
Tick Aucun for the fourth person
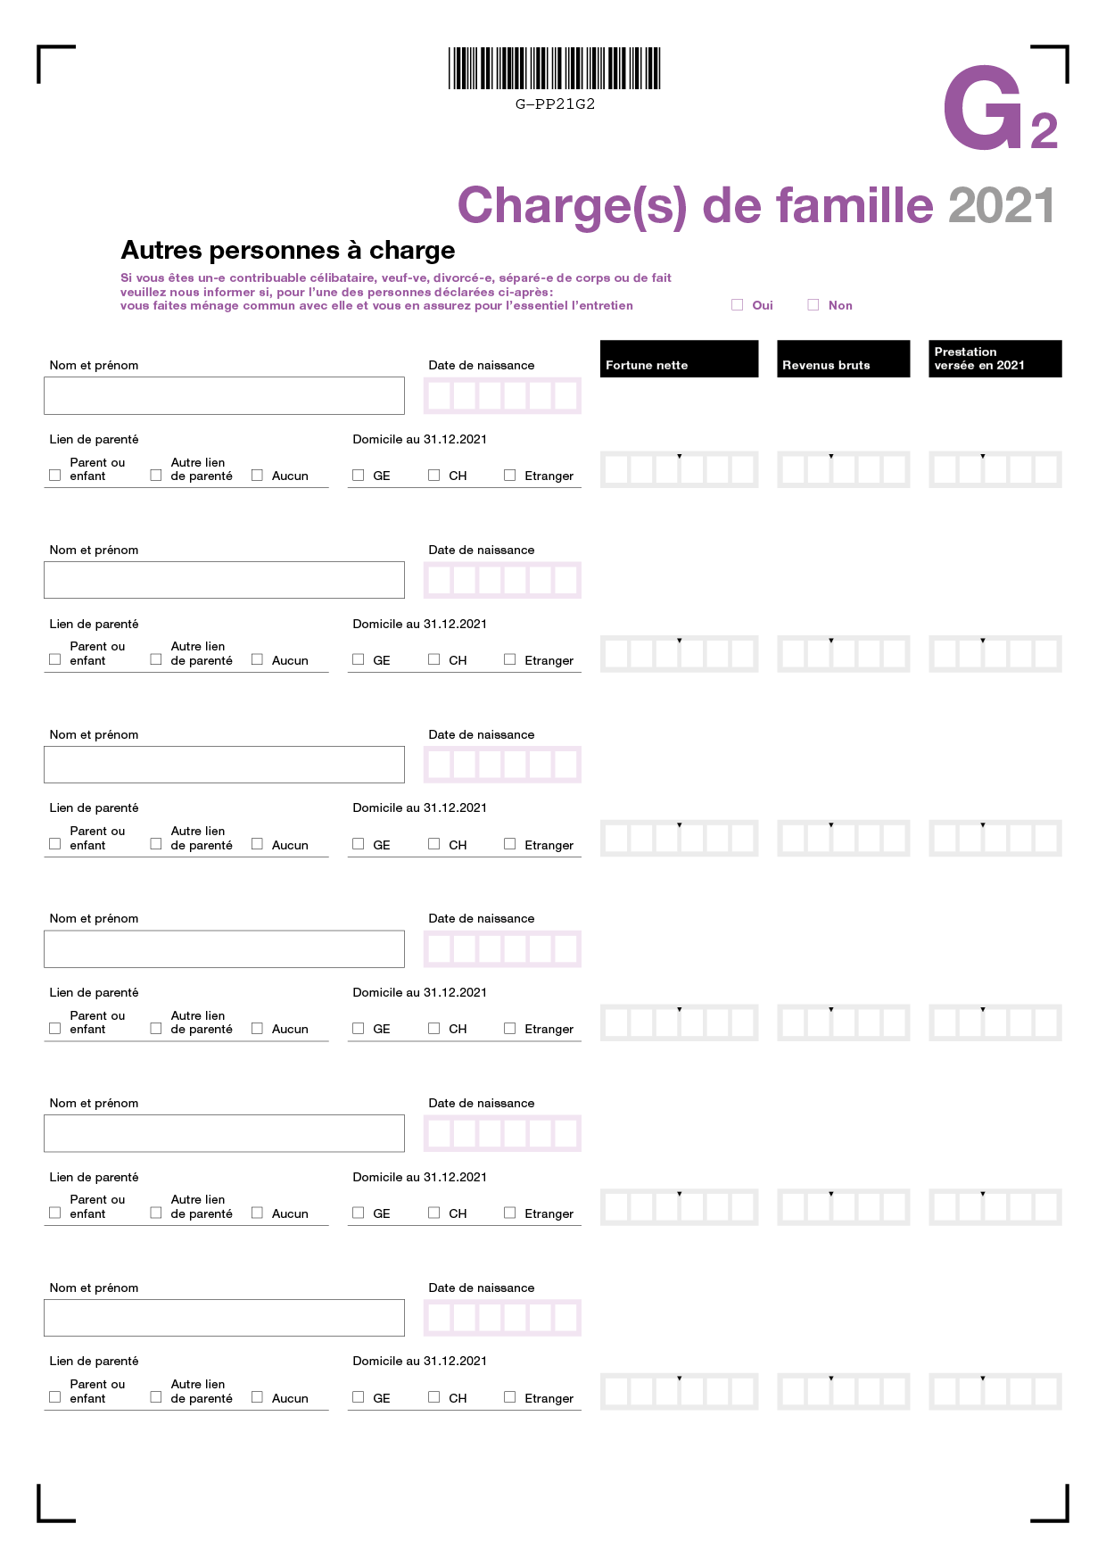(x=257, y=1029)
